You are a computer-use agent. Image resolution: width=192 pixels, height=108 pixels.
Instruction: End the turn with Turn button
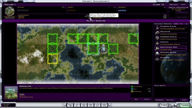[x=185, y=105]
